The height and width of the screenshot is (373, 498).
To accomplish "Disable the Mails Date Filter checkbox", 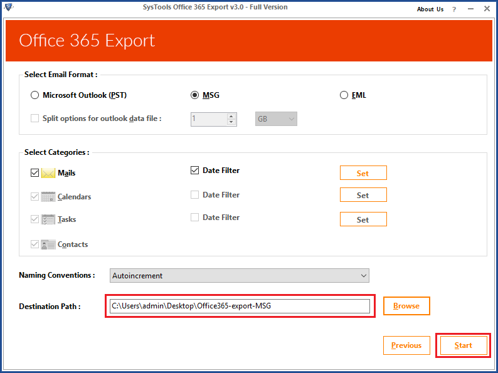I will [194, 171].
